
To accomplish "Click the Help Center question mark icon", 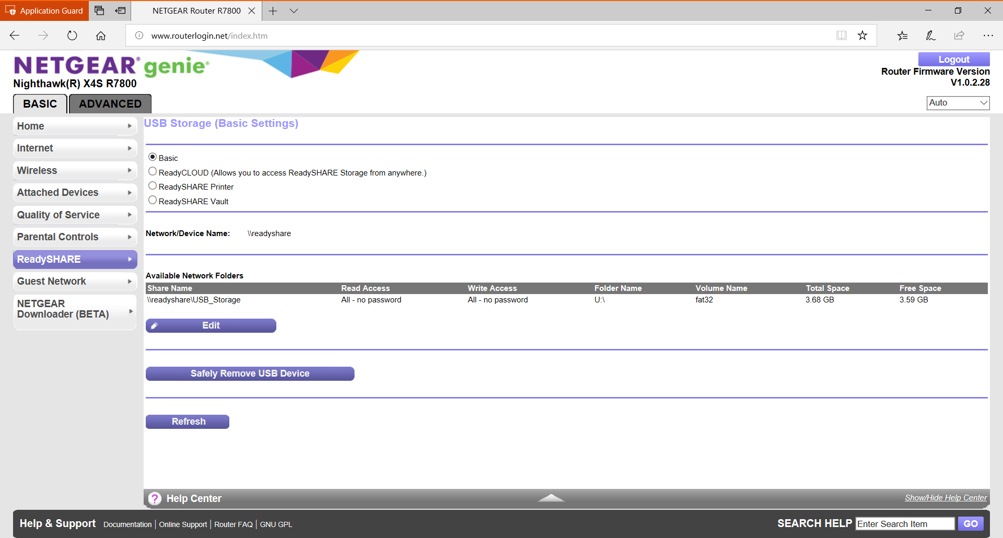I will (155, 498).
